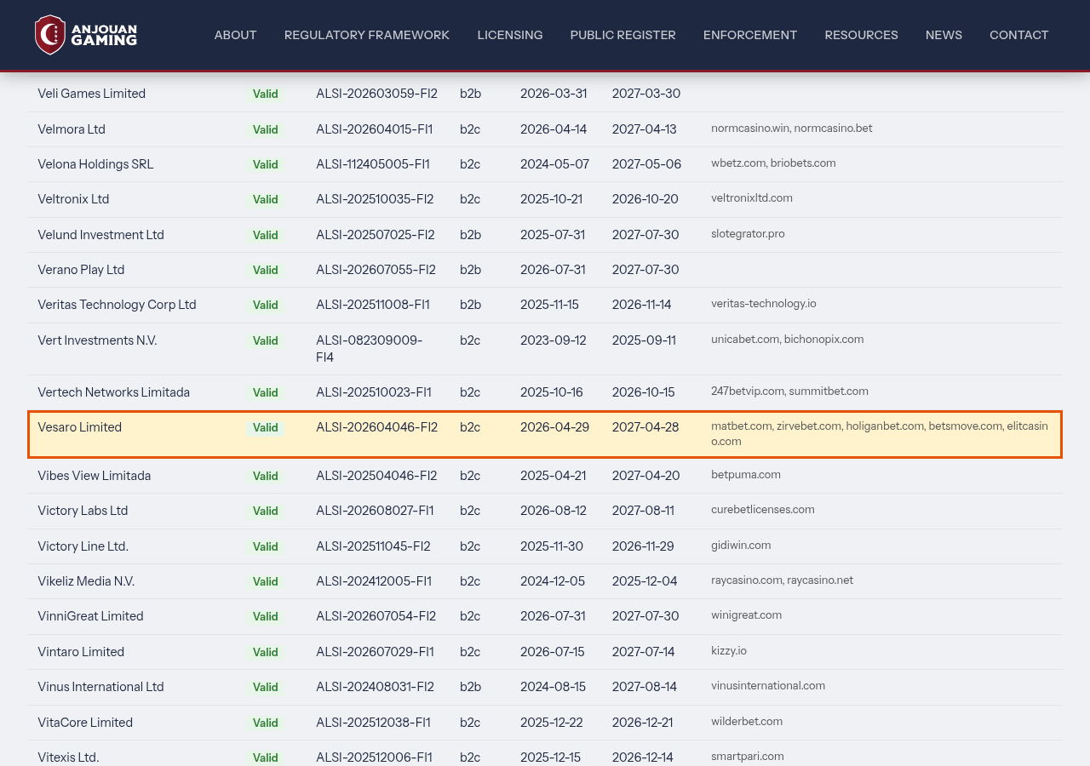Select the betpuma.com domain
The height and width of the screenshot is (766, 1090).
pos(746,475)
